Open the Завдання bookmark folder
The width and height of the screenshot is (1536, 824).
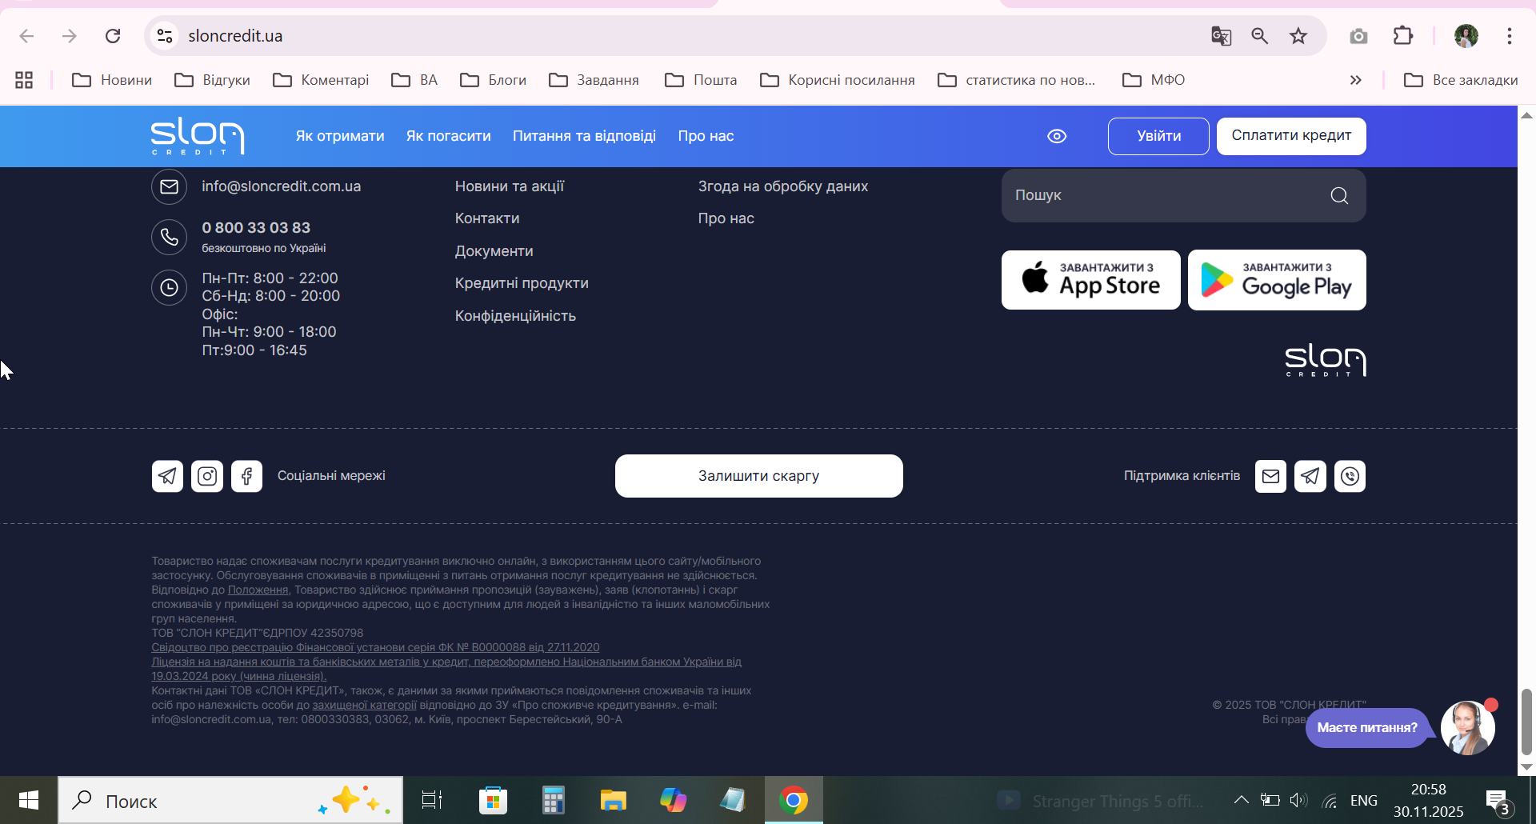tap(594, 80)
